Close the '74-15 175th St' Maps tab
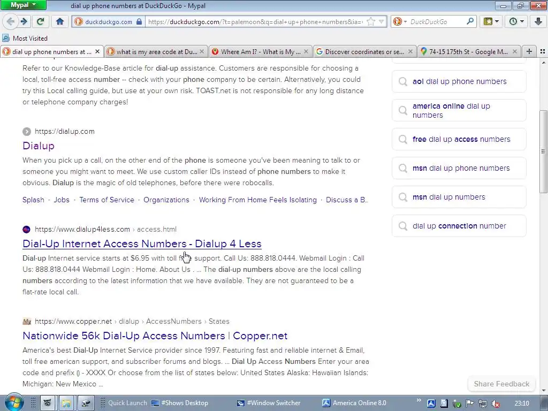 click(514, 52)
